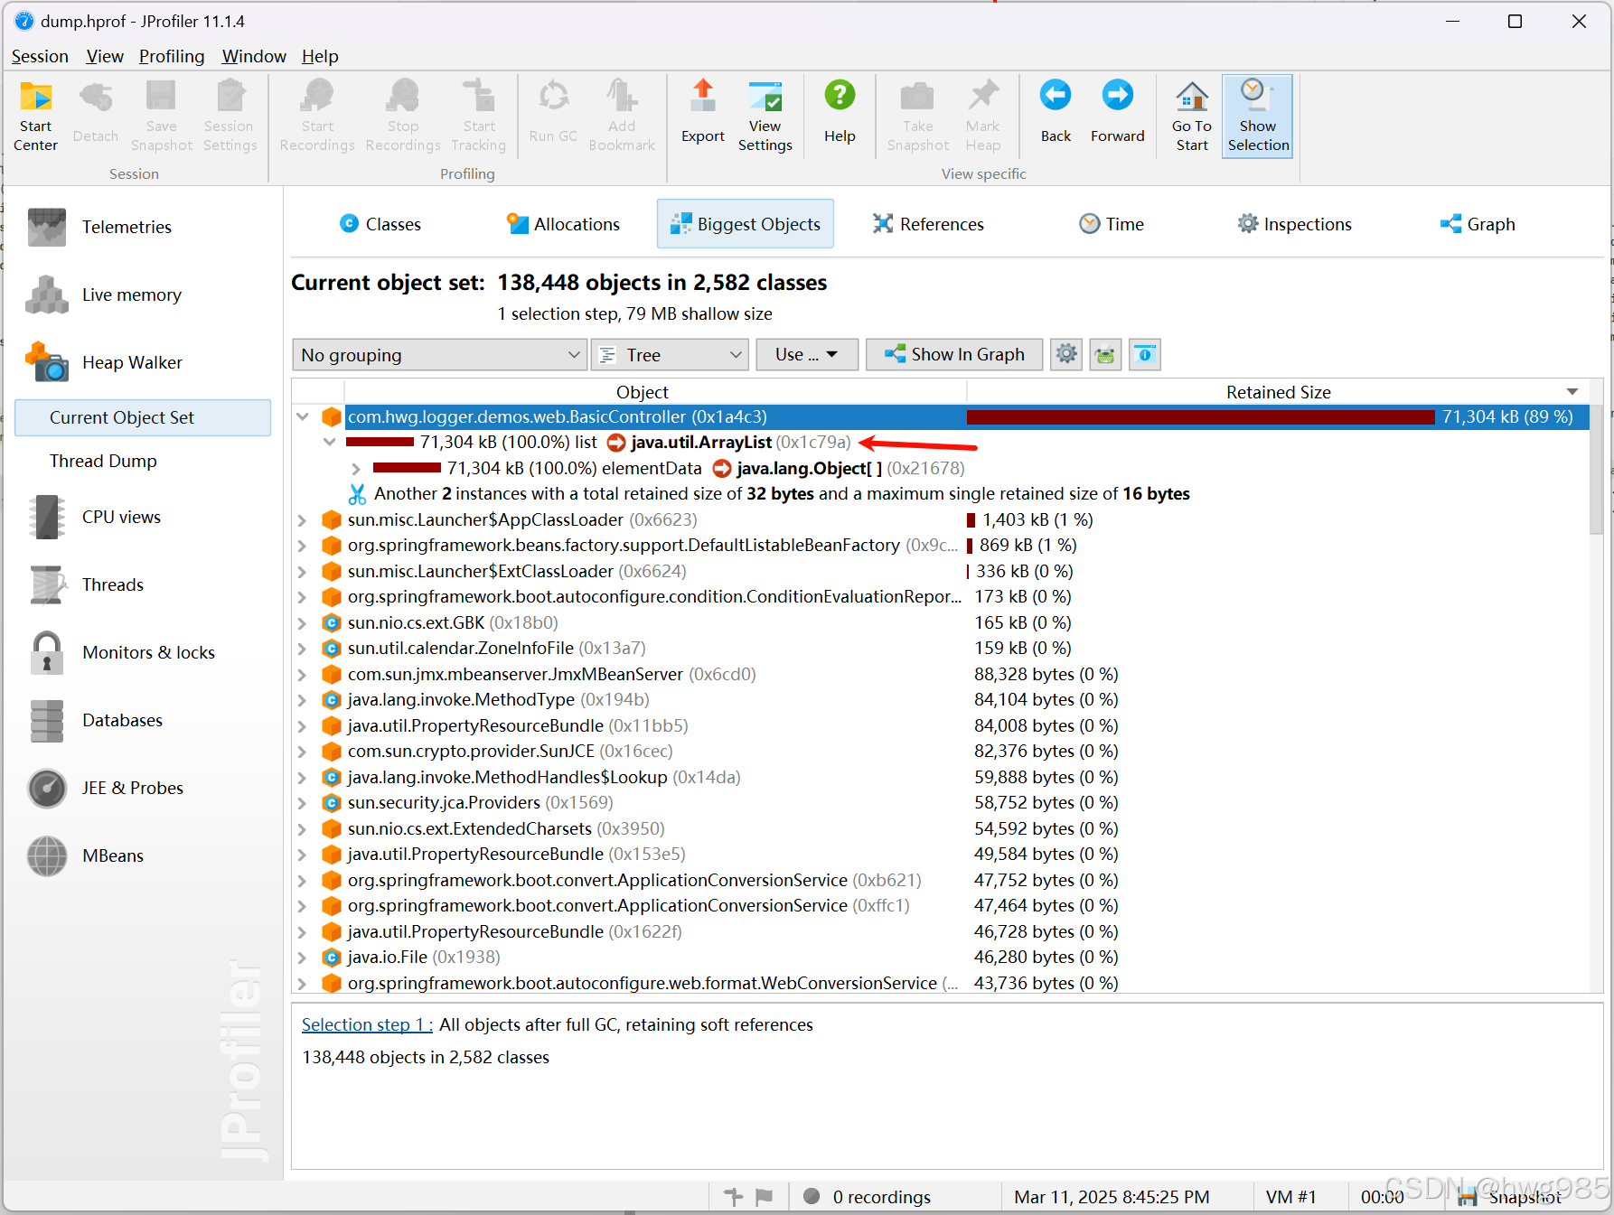Image resolution: width=1614 pixels, height=1215 pixels.
Task: Open Live memory section
Action: pos(104,294)
